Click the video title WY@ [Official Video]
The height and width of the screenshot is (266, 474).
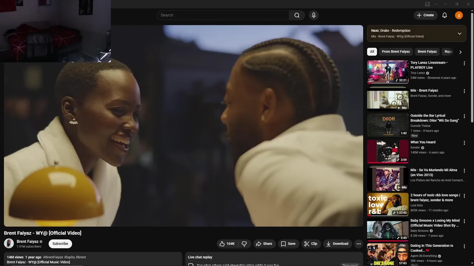43,233
